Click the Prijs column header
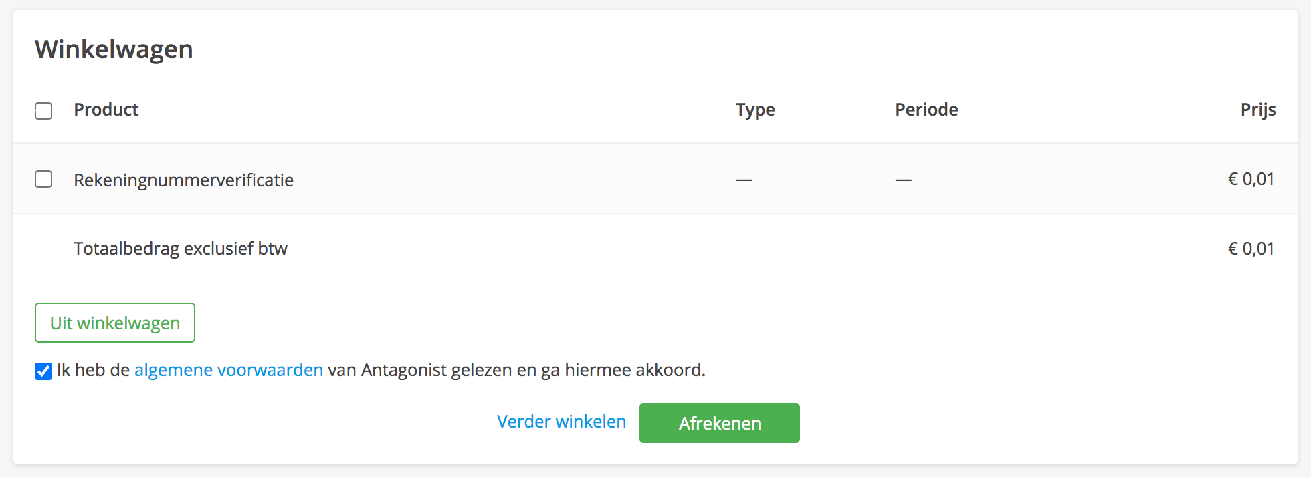This screenshot has width=1311, height=477. click(x=1257, y=110)
